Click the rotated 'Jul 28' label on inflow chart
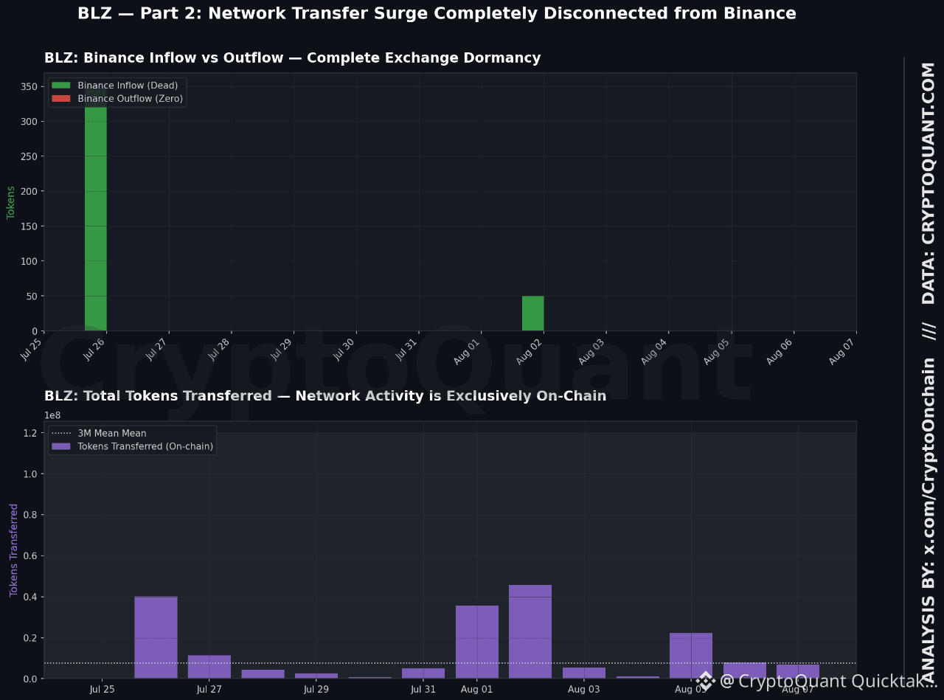This screenshot has height=700, width=944. (219, 349)
